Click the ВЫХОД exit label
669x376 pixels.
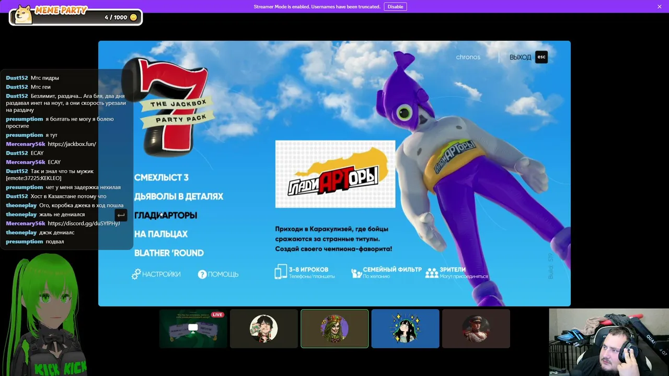(x=520, y=57)
